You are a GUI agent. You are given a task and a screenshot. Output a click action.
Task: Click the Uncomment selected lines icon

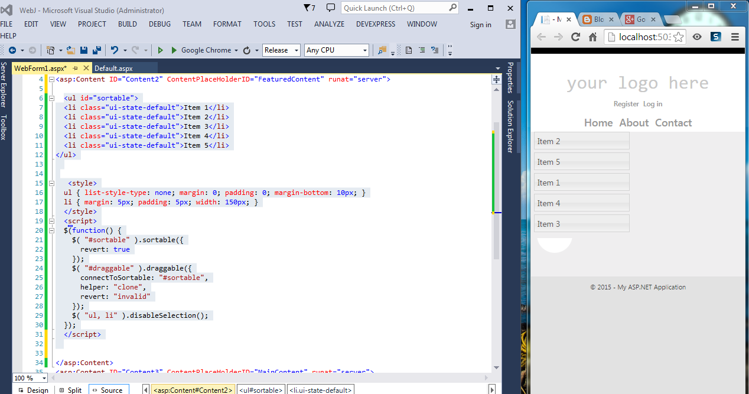click(x=435, y=50)
